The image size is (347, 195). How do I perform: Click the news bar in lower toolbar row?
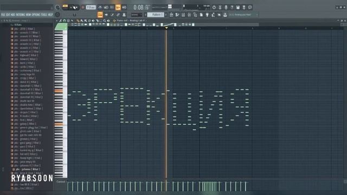[x=243, y=15]
